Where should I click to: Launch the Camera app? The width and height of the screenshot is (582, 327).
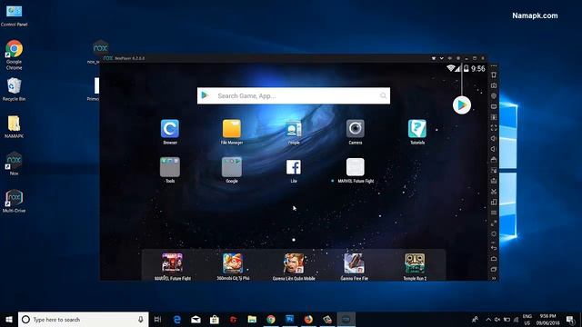pyautogui.click(x=356, y=129)
